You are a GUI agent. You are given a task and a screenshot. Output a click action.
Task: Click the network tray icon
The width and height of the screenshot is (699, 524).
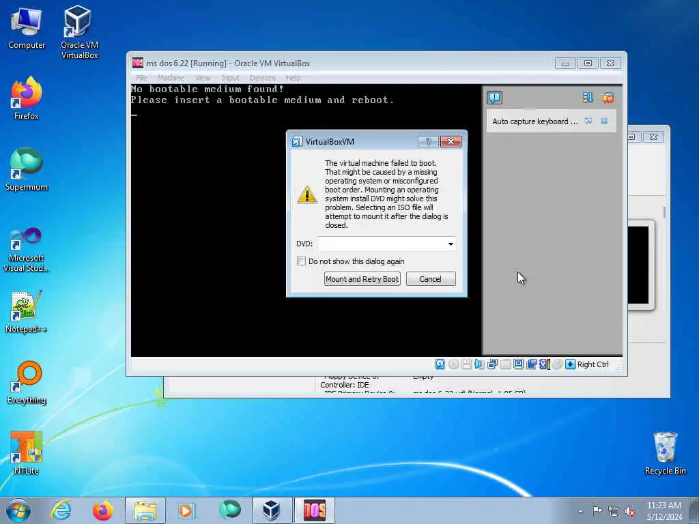tap(614, 511)
